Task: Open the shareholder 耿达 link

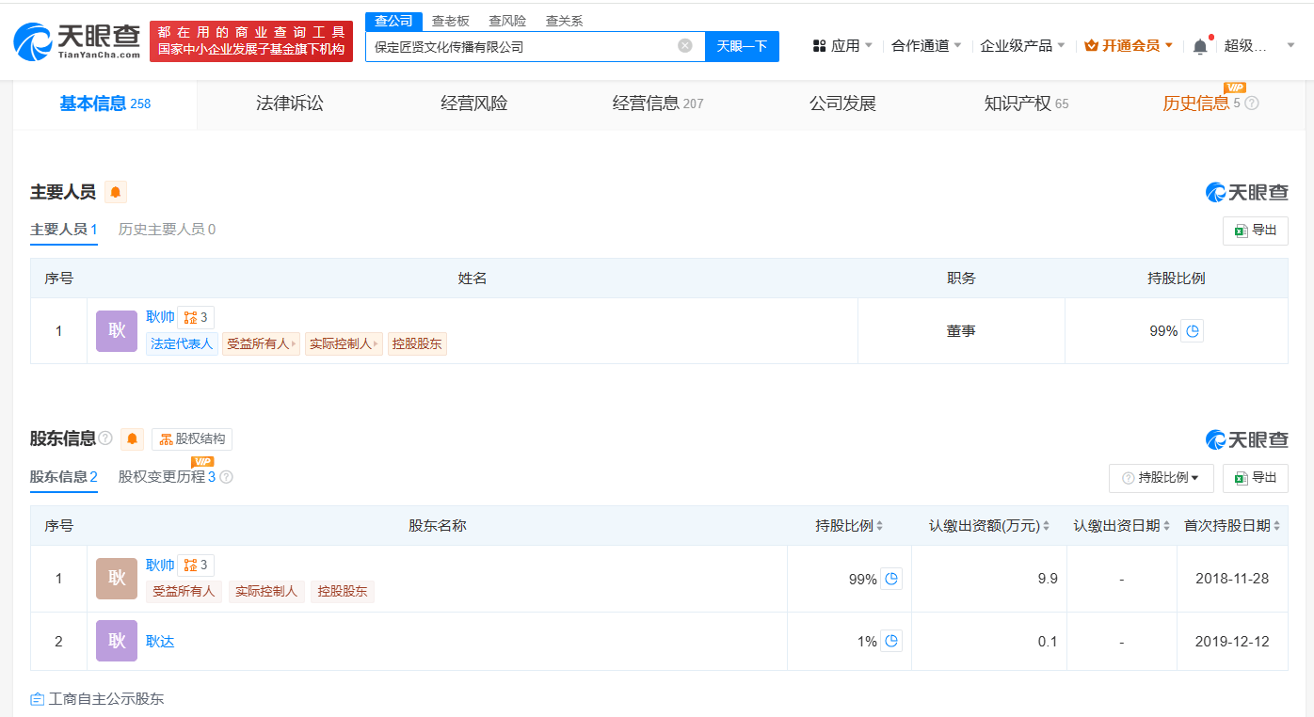Action: coord(160,642)
